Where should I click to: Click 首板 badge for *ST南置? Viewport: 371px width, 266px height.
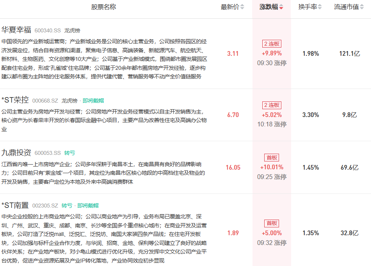pos(272,223)
